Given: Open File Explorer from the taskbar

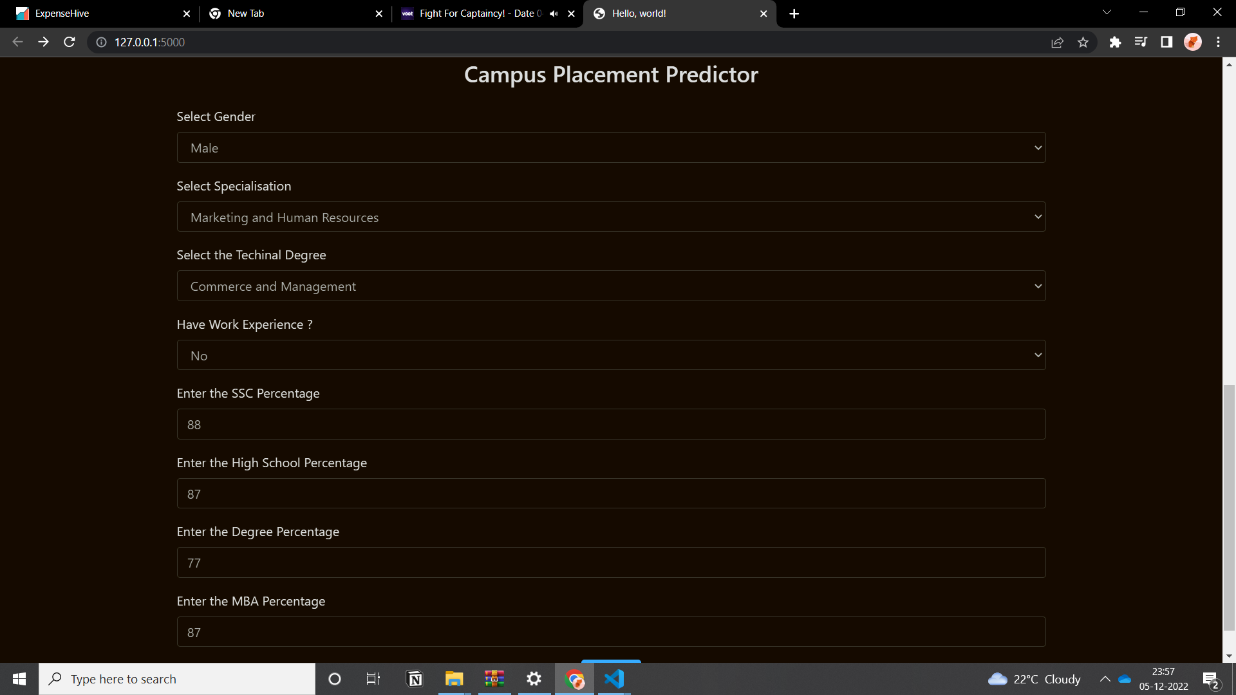Looking at the screenshot, I should (454, 678).
